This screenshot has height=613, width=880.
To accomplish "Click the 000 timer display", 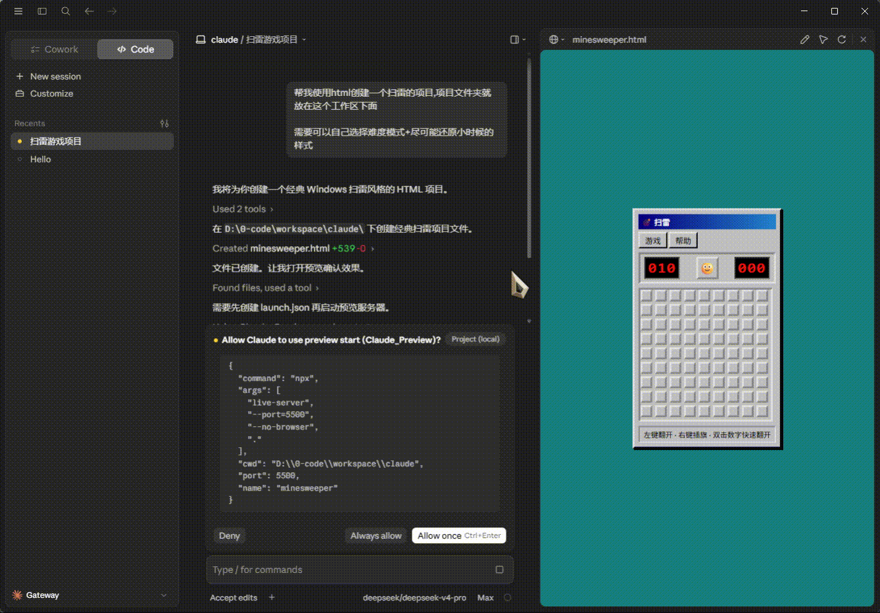I will 752,268.
